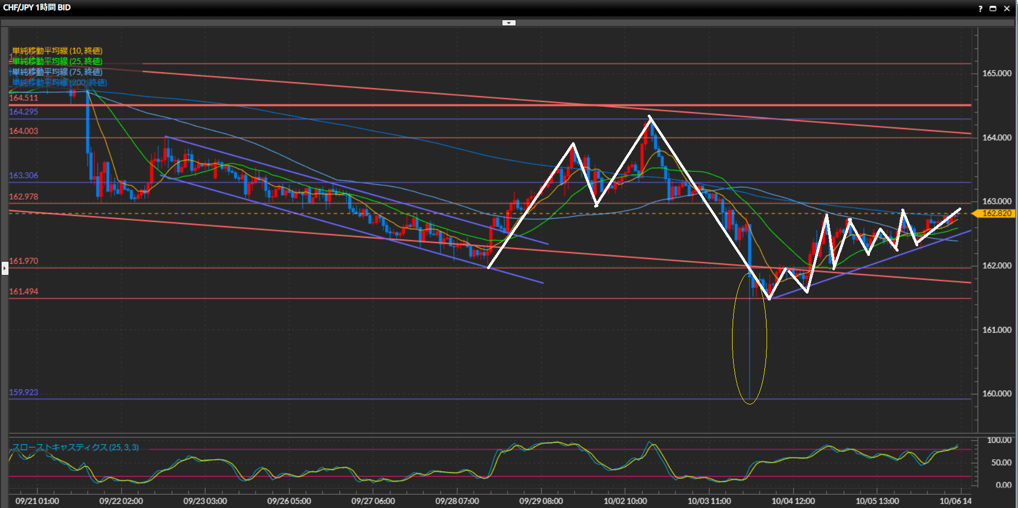This screenshot has height=508, width=1018.
Task: Select the green 単純移動平均線 (25, 終値) label
Action: coord(57,62)
